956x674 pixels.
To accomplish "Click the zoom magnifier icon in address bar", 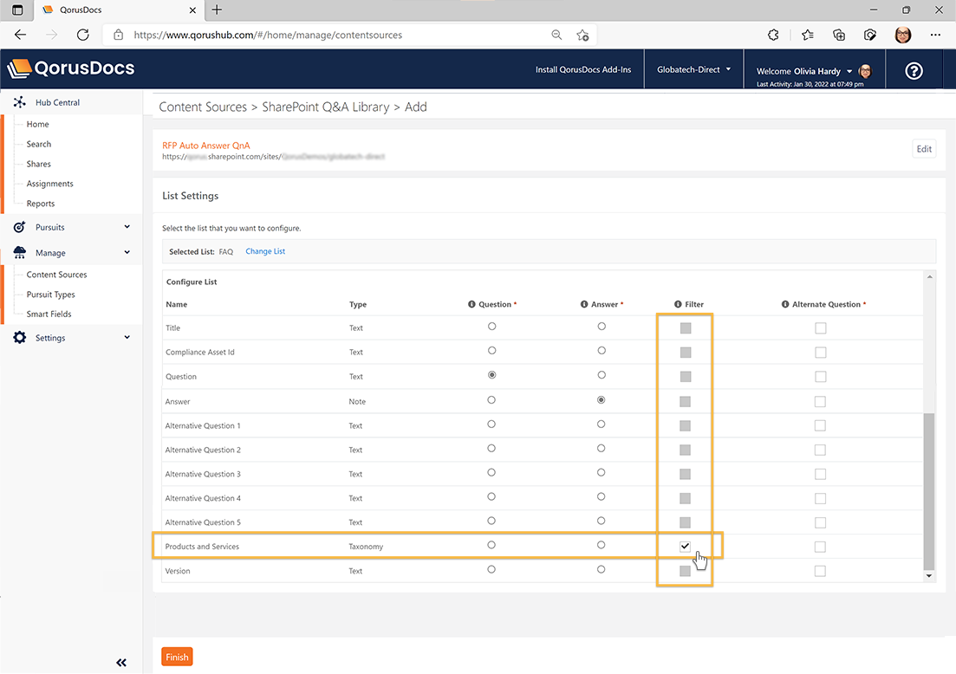I will (556, 35).
